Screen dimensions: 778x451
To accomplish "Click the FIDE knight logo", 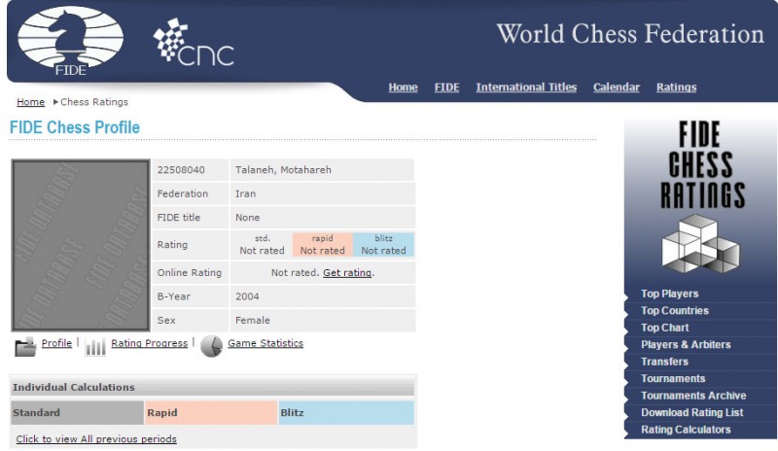I will (x=71, y=42).
